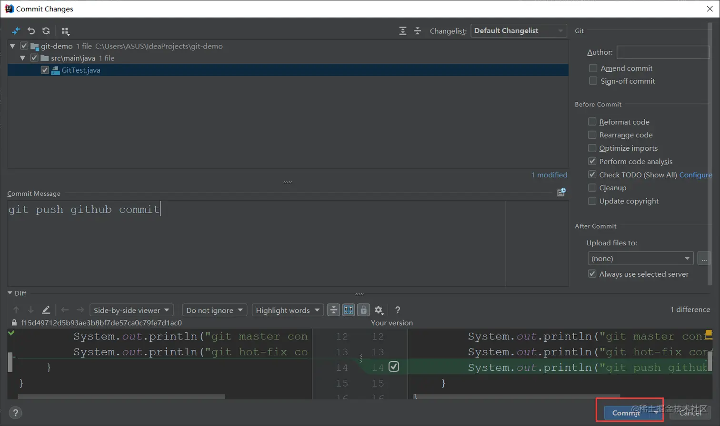Click the compare next file arrow
The height and width of the screenshot is (426, 720).
pos(80,310)
